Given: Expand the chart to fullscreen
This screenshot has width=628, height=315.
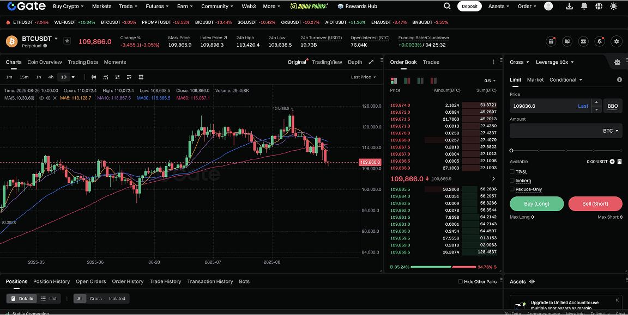Looking at the screenshot, I should pyautogui.click(x=371, y=62).
